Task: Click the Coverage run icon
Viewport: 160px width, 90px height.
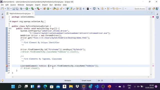Action: pyautogui.click(x=32, y=9)
